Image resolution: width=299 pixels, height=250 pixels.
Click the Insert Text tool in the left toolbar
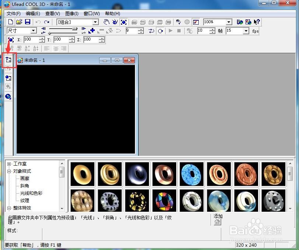8,60
